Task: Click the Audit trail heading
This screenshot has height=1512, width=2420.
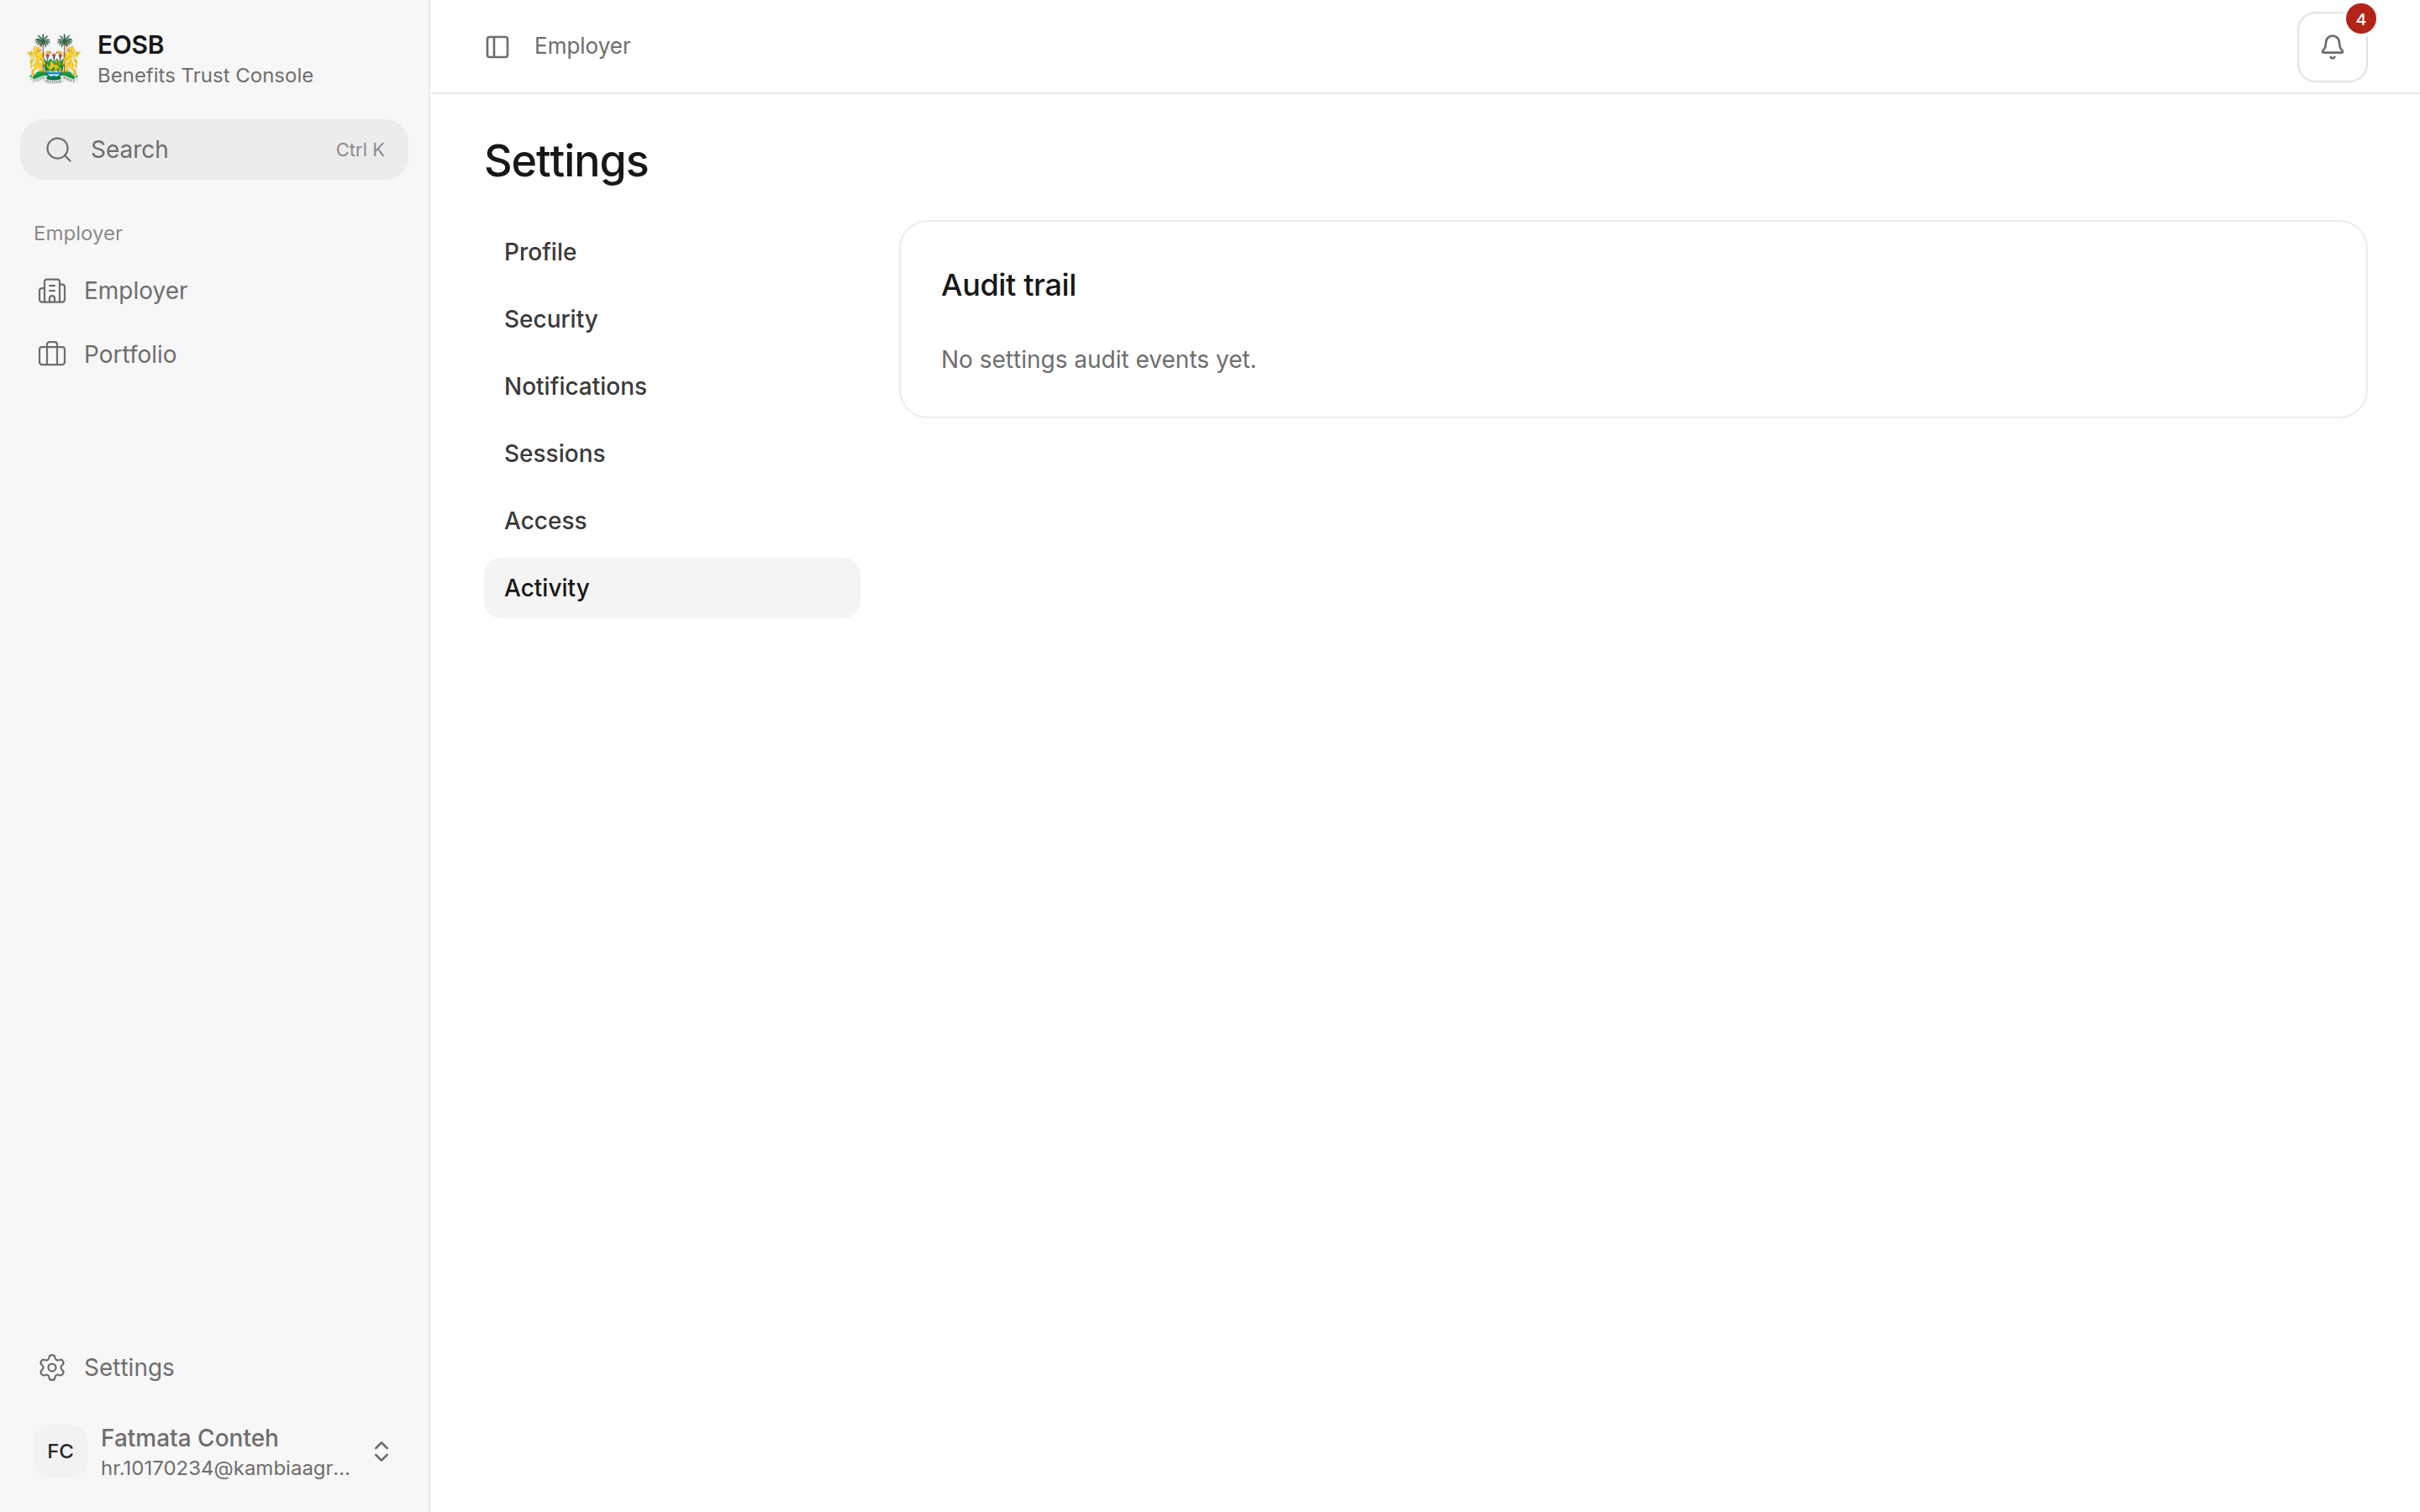Action: click(x=1008, y=285)
